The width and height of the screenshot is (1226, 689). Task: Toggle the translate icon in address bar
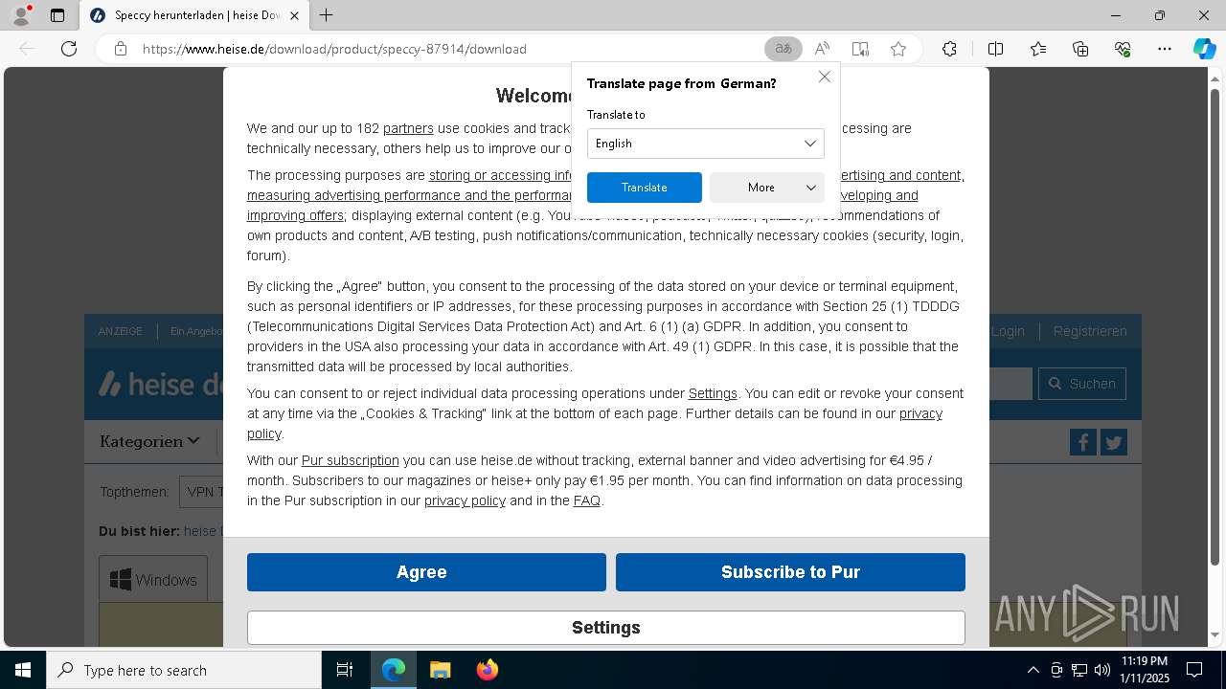tap(783, 49)
